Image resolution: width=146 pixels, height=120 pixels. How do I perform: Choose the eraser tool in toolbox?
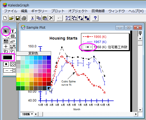(x=13, y=41)
